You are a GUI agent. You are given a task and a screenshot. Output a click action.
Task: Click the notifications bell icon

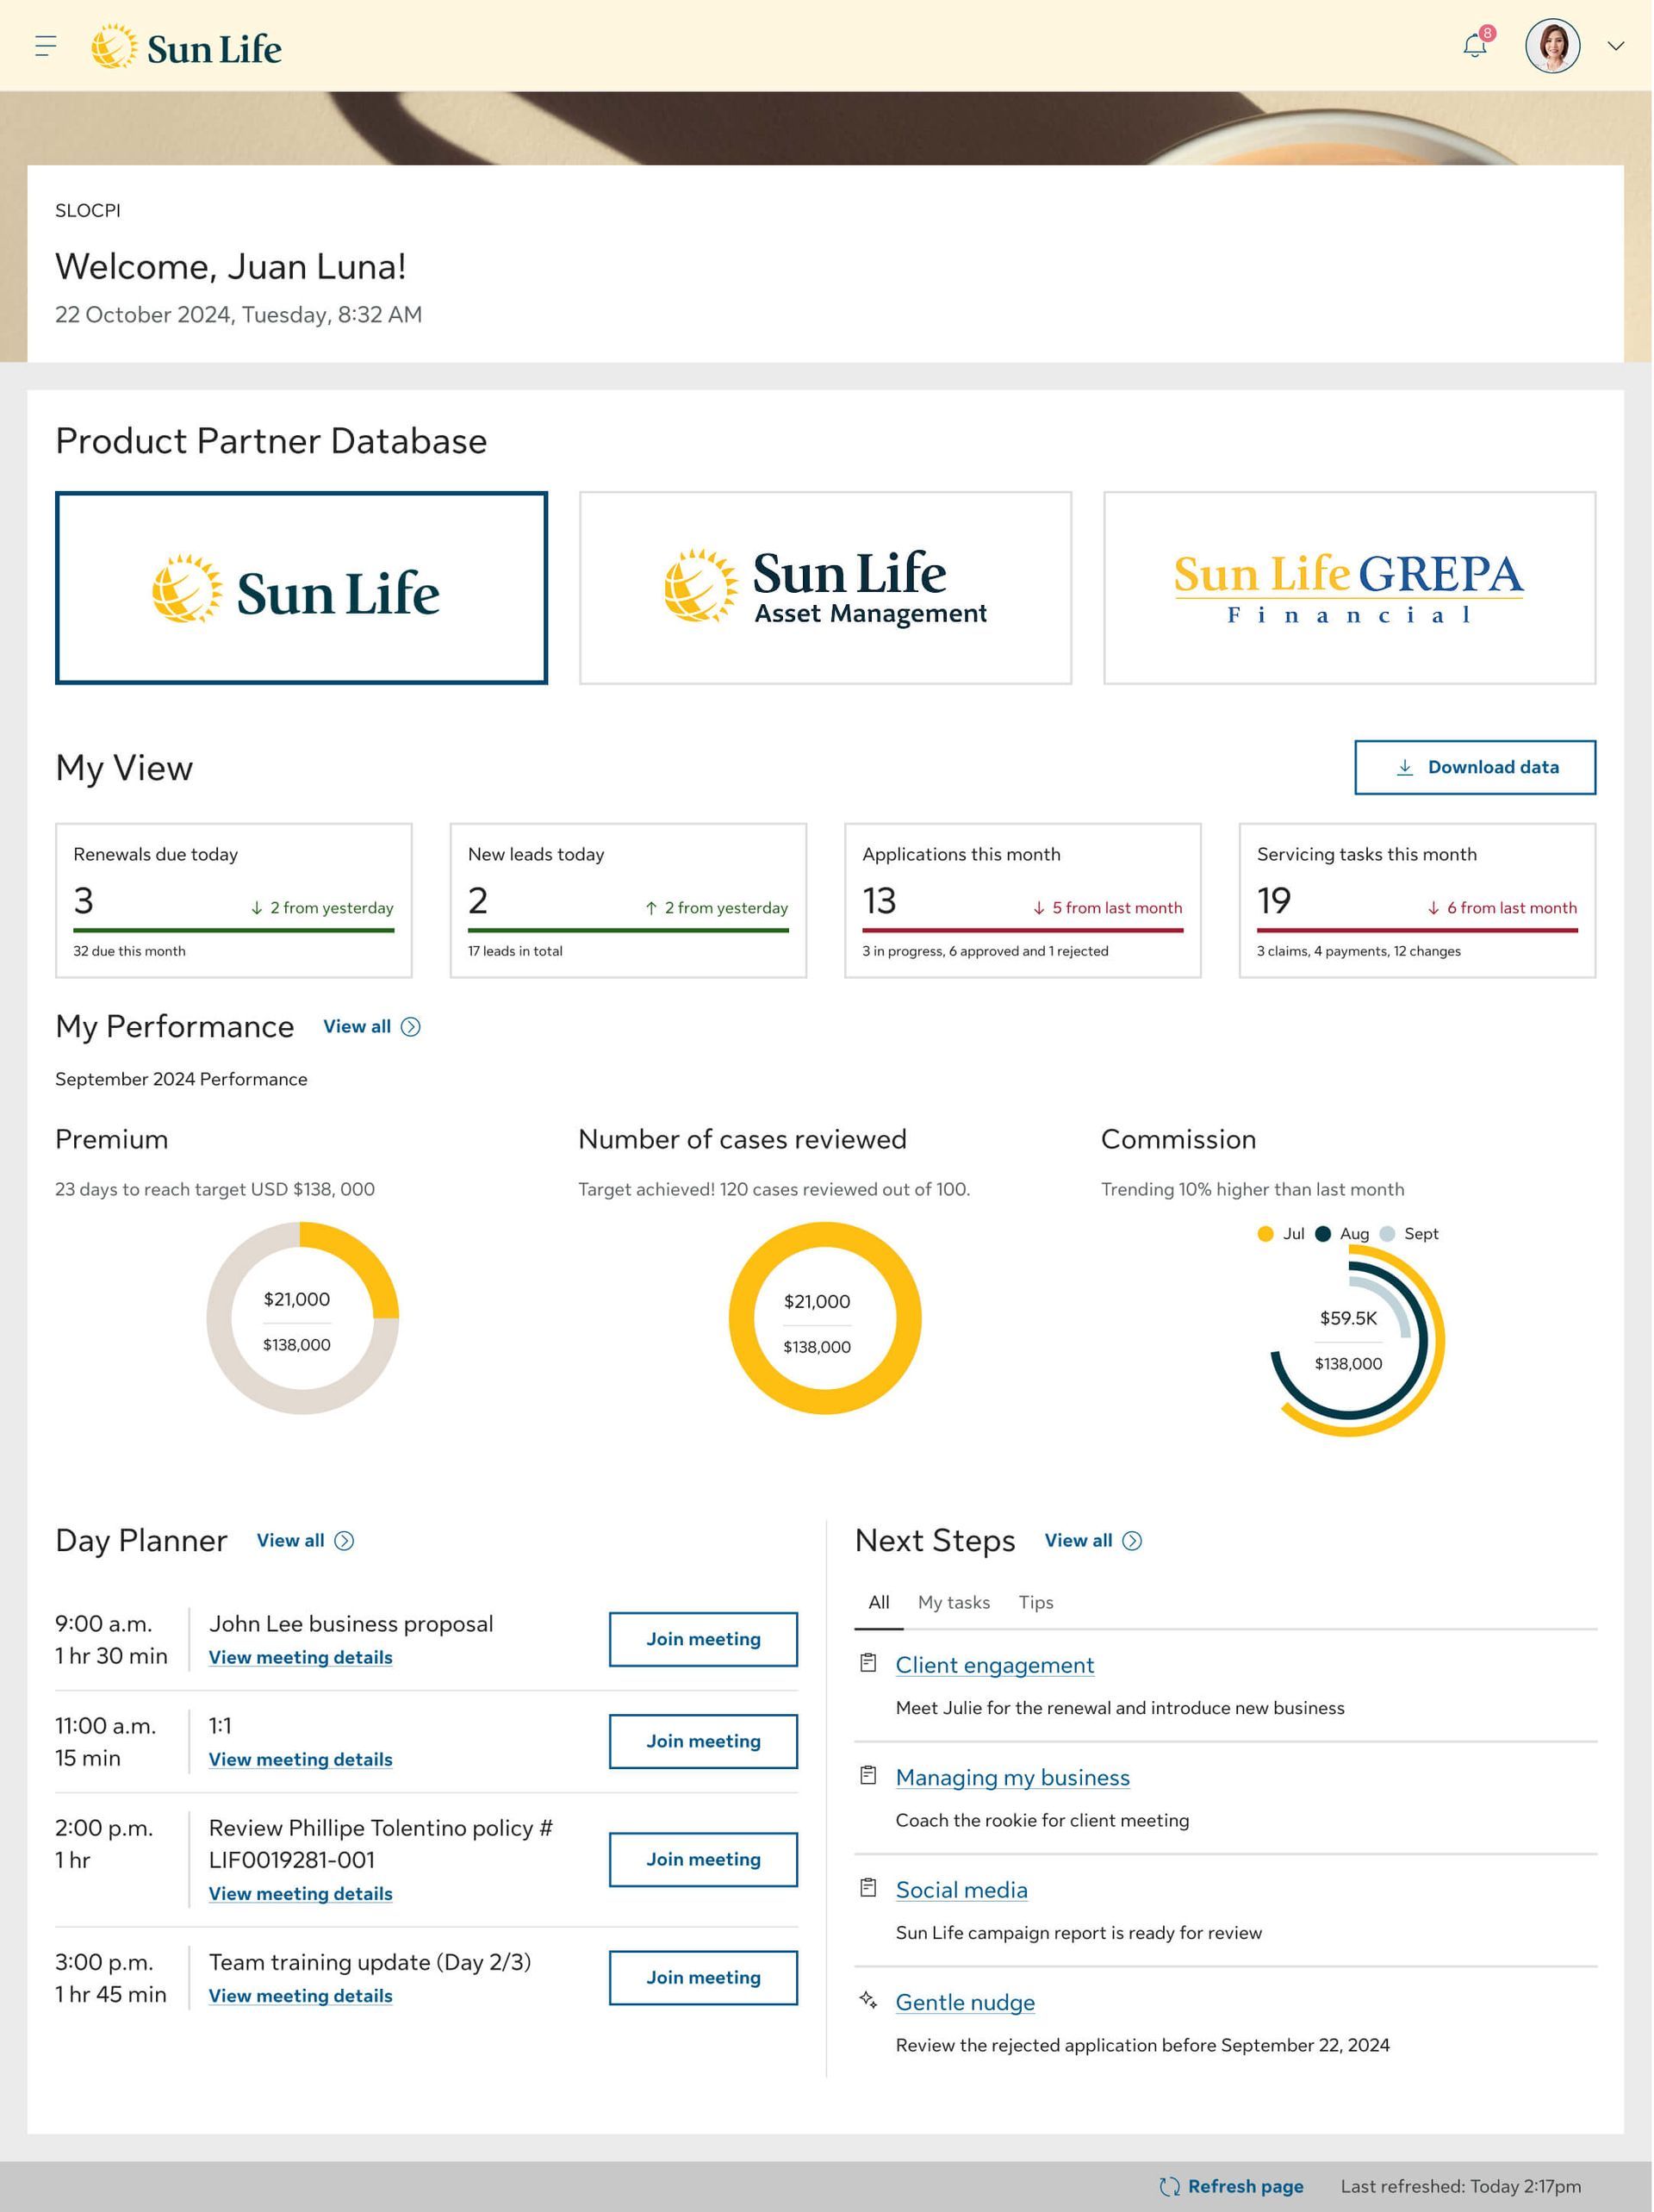pyautogui.click(x=1474, y=46)
